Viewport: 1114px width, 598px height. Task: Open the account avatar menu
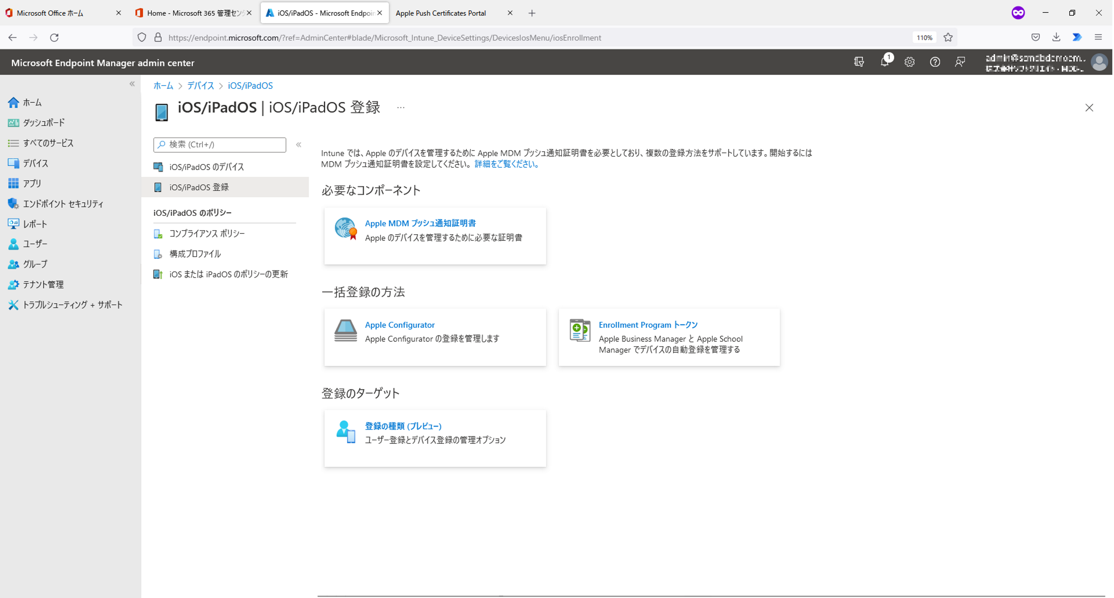[1099, 62]
